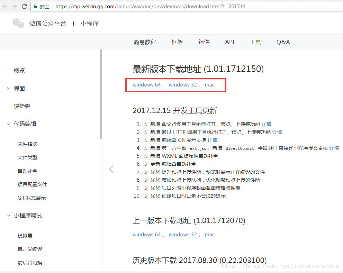This screenshot has height=273, width=343.
Task: Click text 新增 WXML 面板属性自动补全
Action: [x=184, y=156]
